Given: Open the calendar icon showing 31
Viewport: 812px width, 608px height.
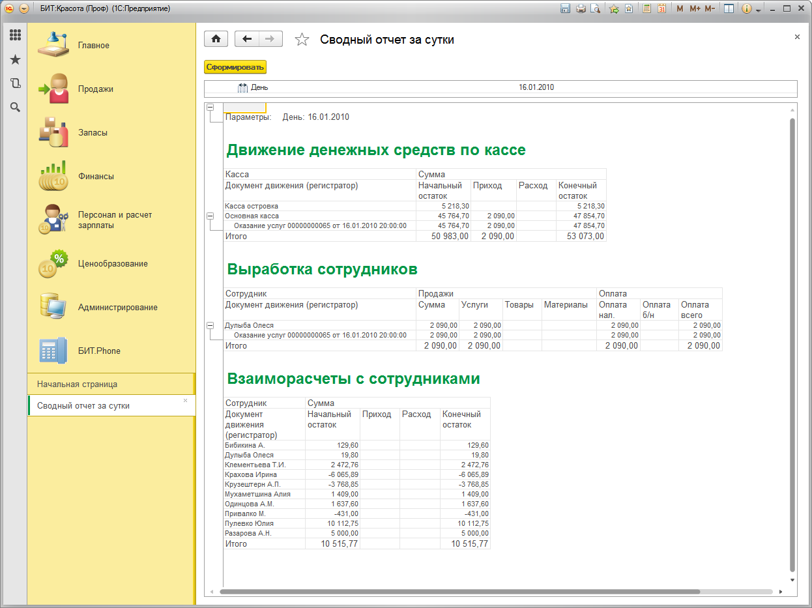Looking at the screenshot, I should click(x=661, y=8).
